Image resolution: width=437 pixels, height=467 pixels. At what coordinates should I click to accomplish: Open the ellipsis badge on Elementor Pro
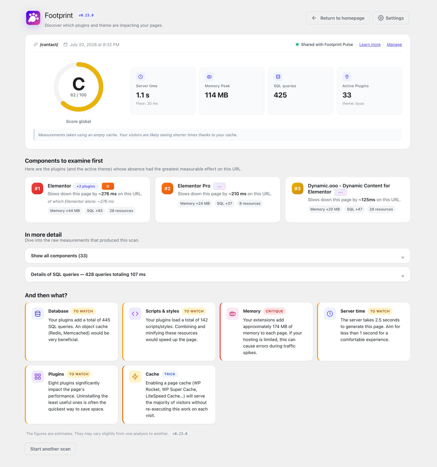pos(219,186)
